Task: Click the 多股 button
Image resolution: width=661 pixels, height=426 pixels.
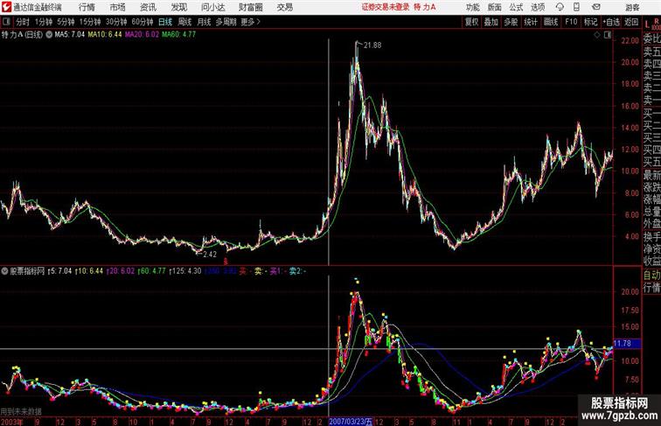Action: click(511, 22)
